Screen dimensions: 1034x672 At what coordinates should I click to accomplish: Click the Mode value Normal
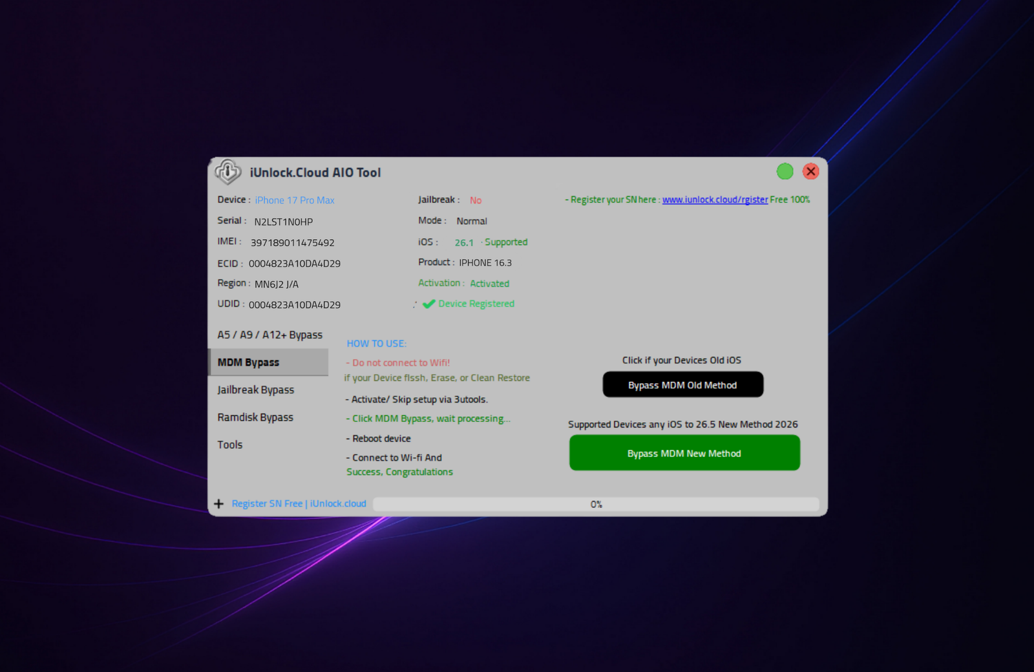click(x=472, y=221)
